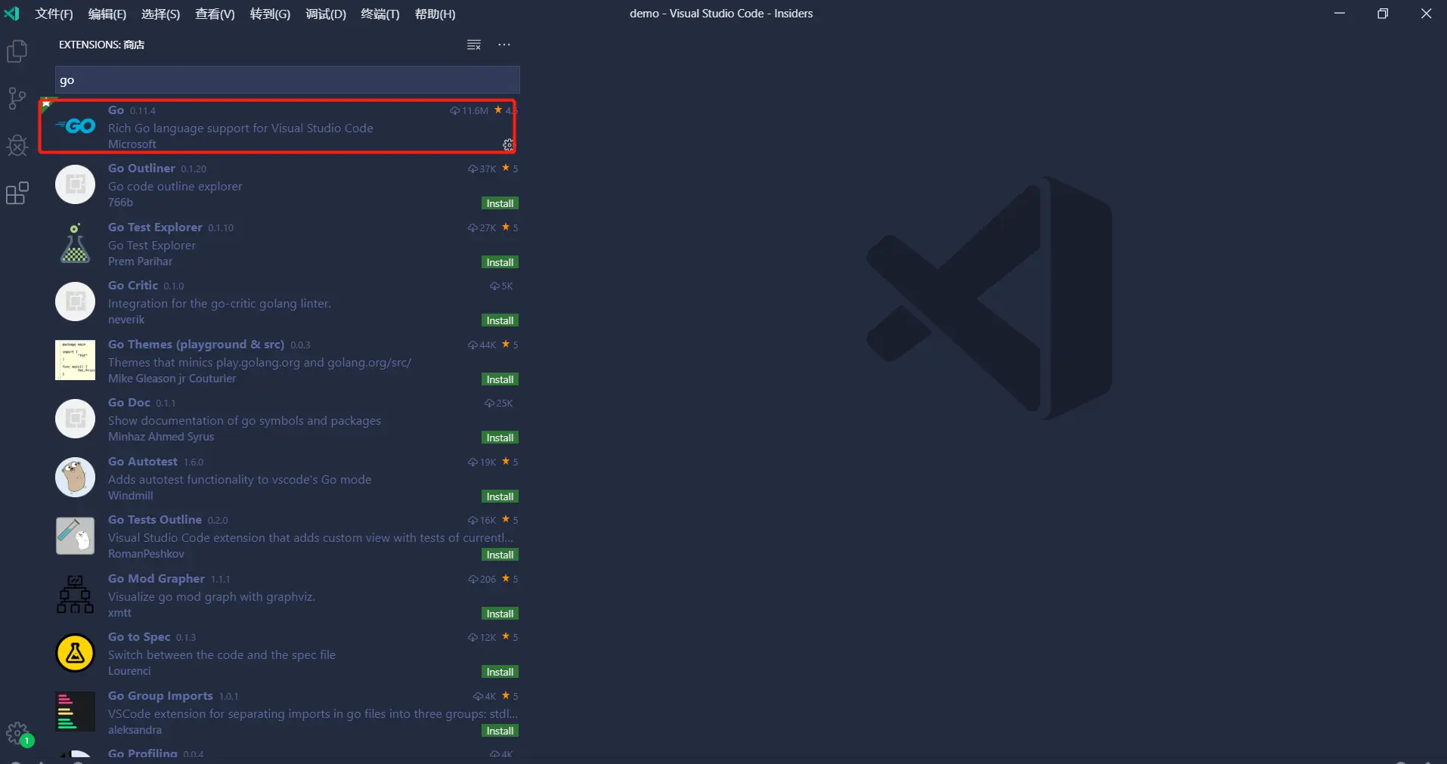Image resolution: width=1447 pixels, height=764 pixels.
Task: Click the Go to Spec yellow icon
Action: [76, 653]
